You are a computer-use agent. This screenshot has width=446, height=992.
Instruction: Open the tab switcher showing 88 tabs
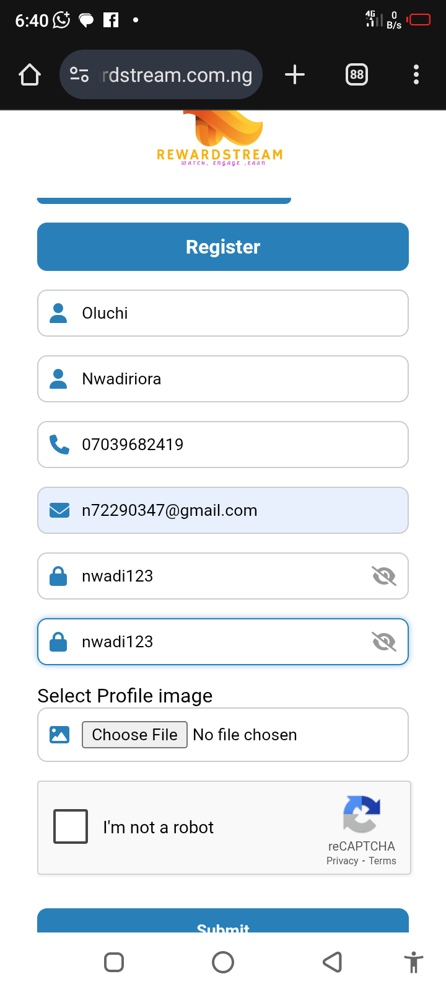357,75
